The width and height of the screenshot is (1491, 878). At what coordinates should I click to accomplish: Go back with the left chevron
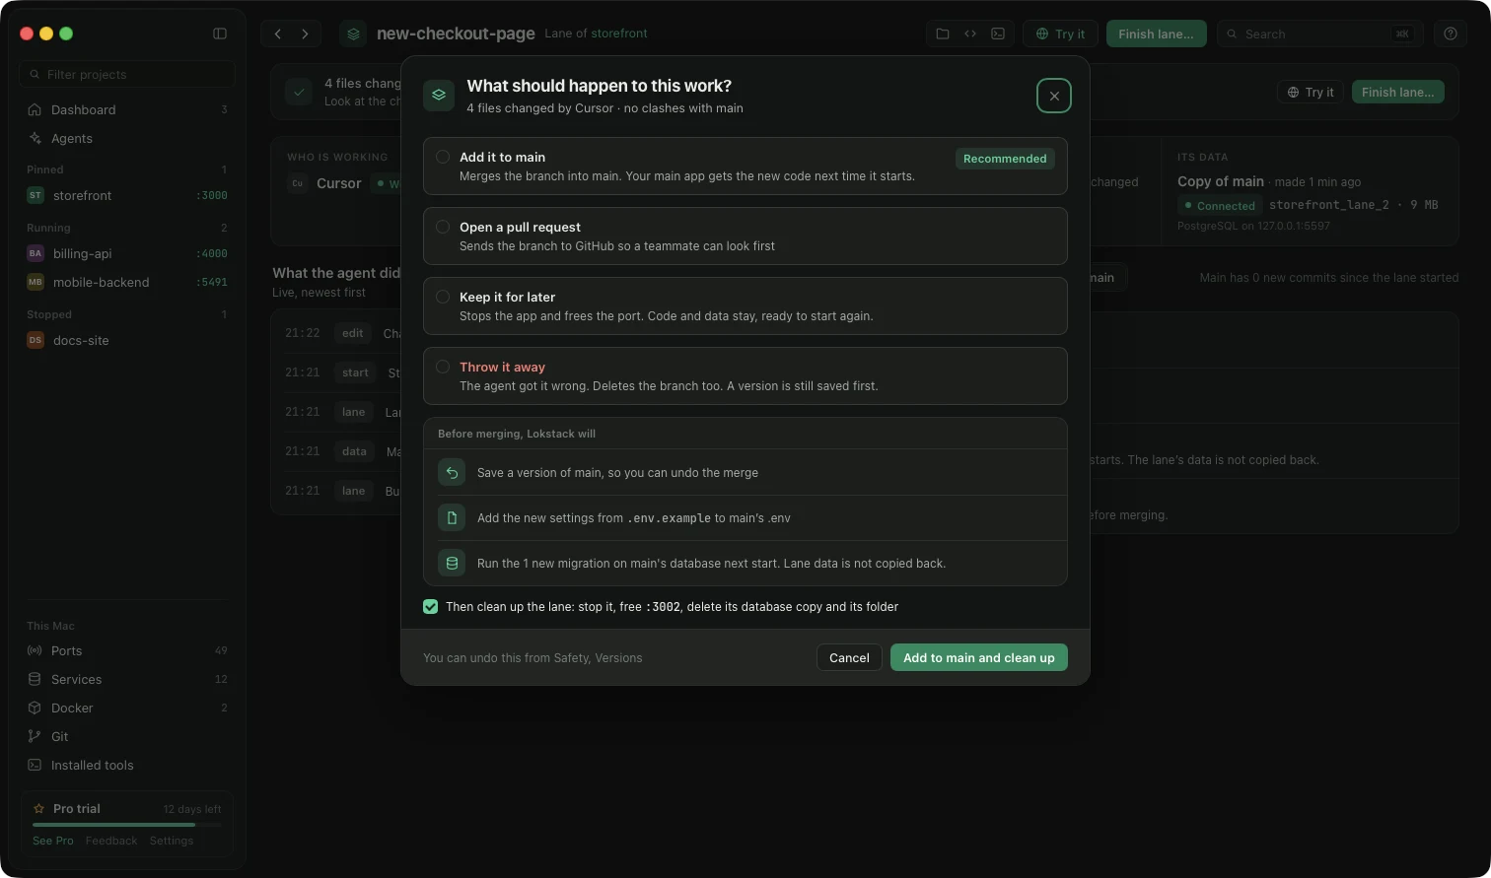pos(278,34)
